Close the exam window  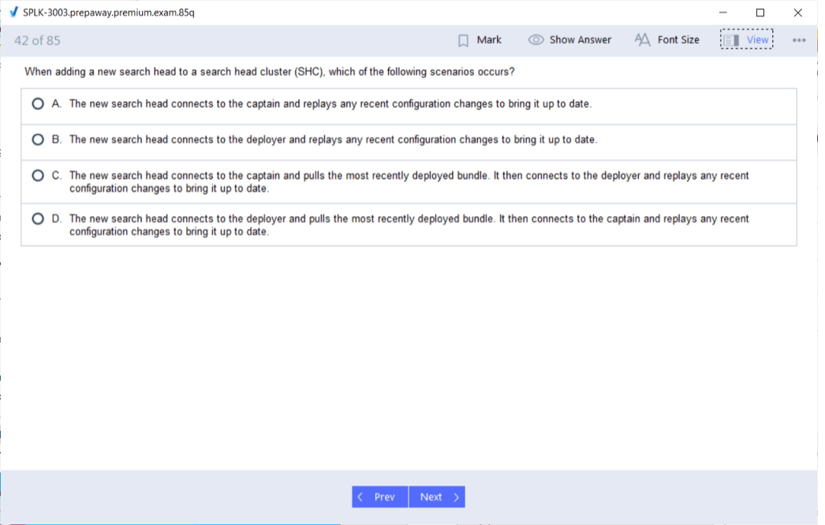click(x=797, y=13)
